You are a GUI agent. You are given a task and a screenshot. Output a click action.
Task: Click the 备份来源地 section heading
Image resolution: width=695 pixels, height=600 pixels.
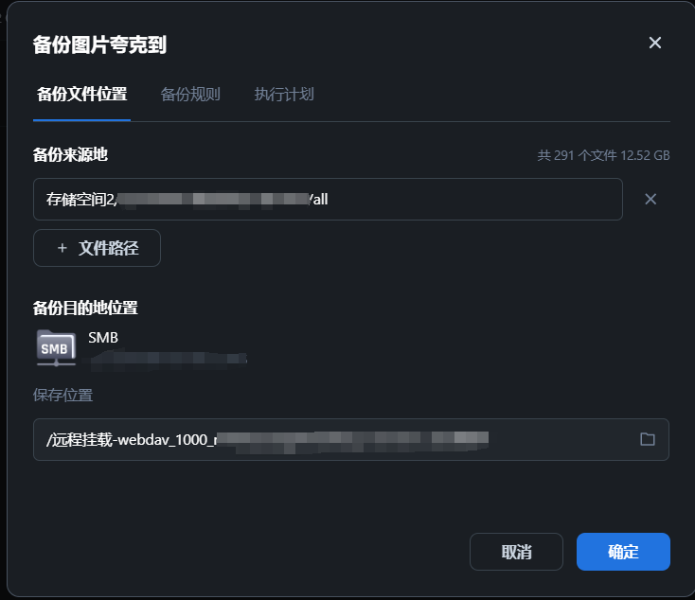pyautogui.click(x=70, y=154)
